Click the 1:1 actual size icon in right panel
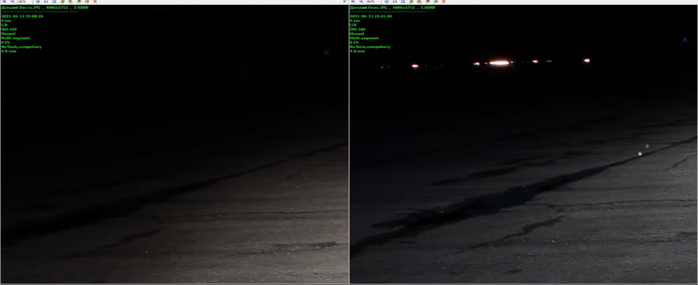 coord(395,2)
